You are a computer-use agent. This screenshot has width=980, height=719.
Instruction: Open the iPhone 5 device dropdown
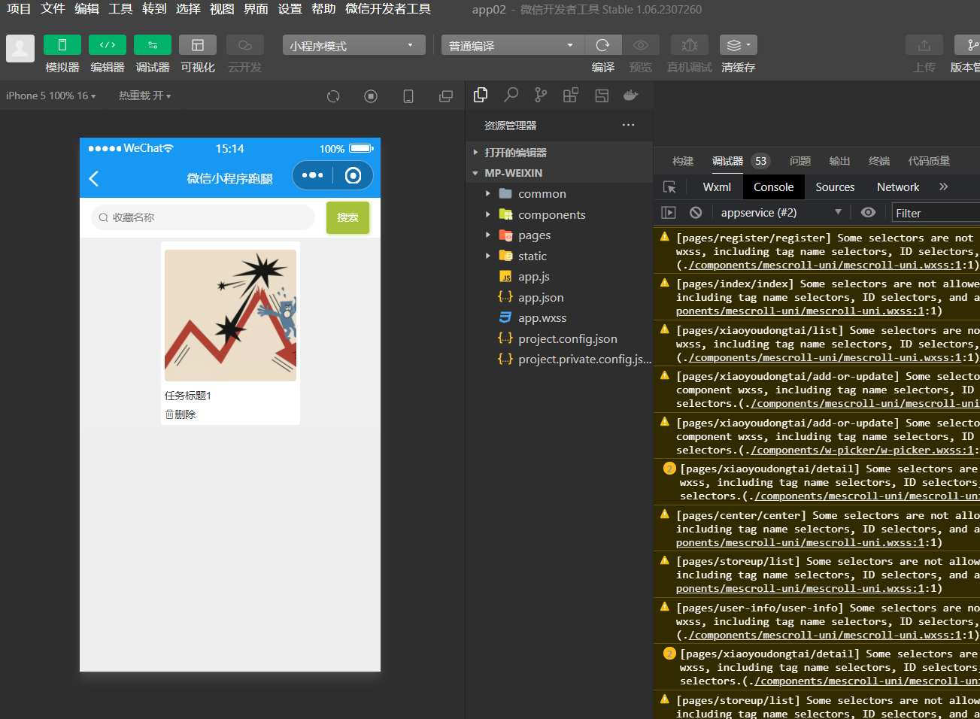coord(51,96)
